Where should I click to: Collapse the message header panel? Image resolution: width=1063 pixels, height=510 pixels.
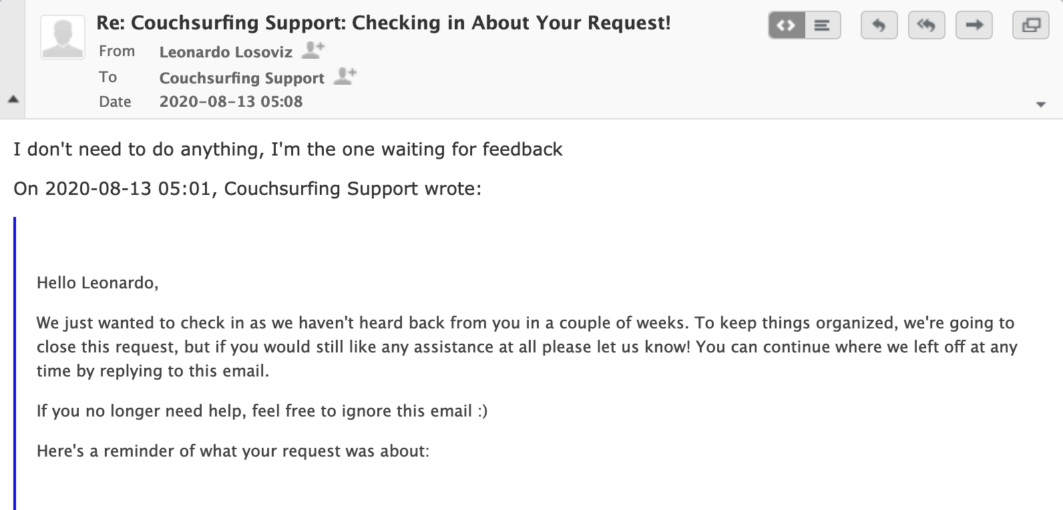point(13,99)
